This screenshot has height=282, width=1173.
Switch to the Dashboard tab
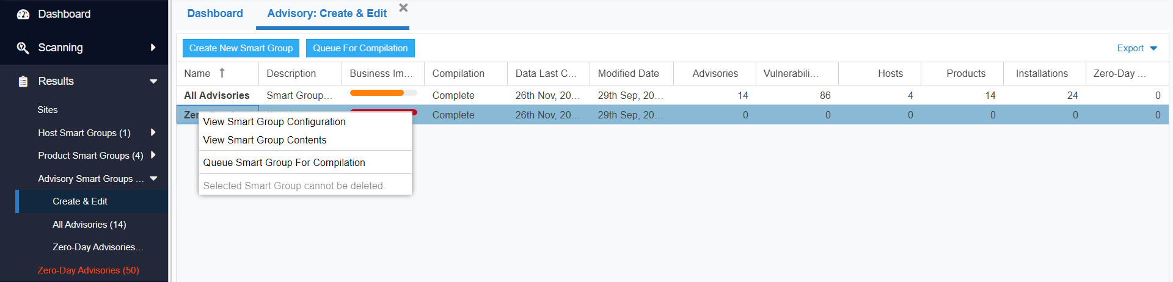(215, 13)
